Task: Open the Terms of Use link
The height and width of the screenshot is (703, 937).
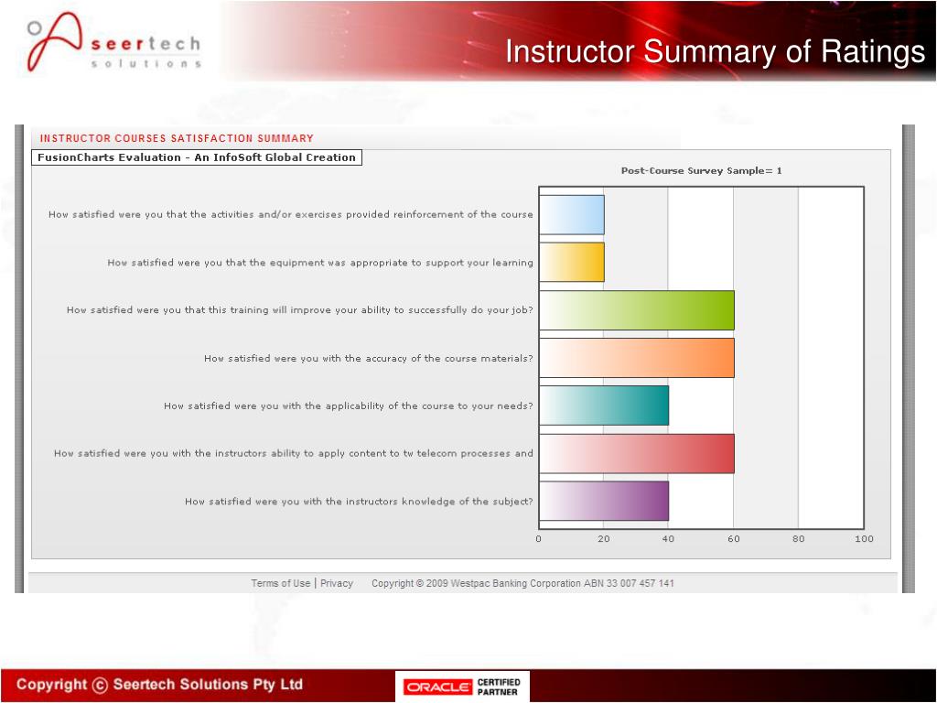Action: pos(280,583)
